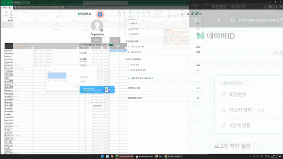The height and width of the screenshot is (159, 283).
Task: Select the garinko cell in Excel
Action: coord(19,50)
